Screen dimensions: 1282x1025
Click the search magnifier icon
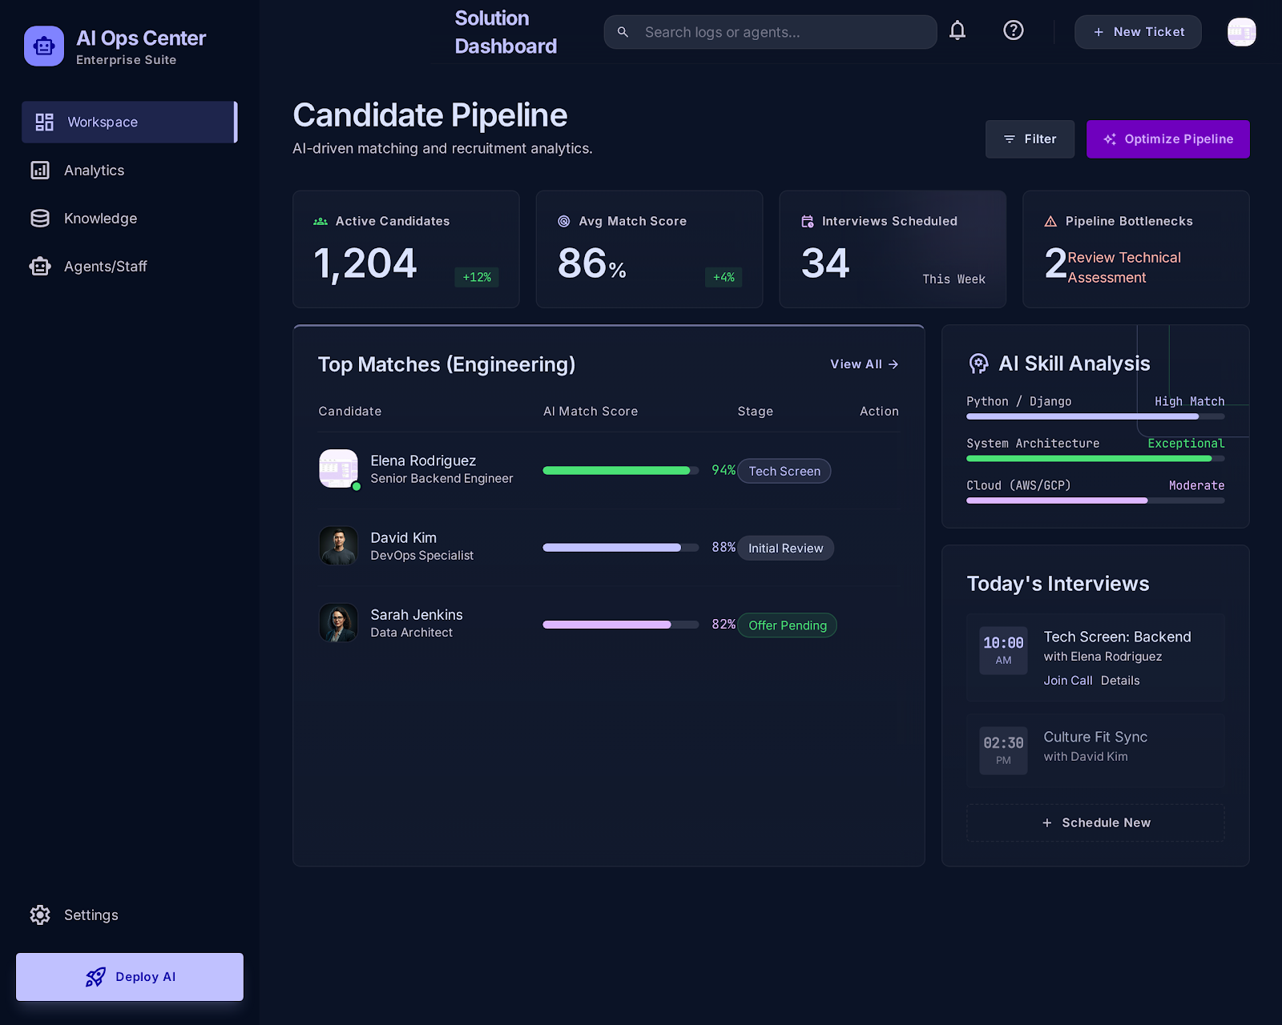point(623,32)
